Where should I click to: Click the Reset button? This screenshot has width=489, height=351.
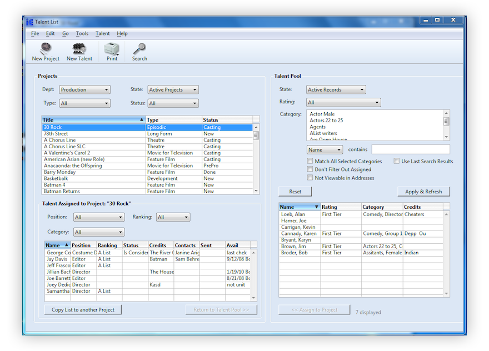pyautogui.click(x=295, y=192)
